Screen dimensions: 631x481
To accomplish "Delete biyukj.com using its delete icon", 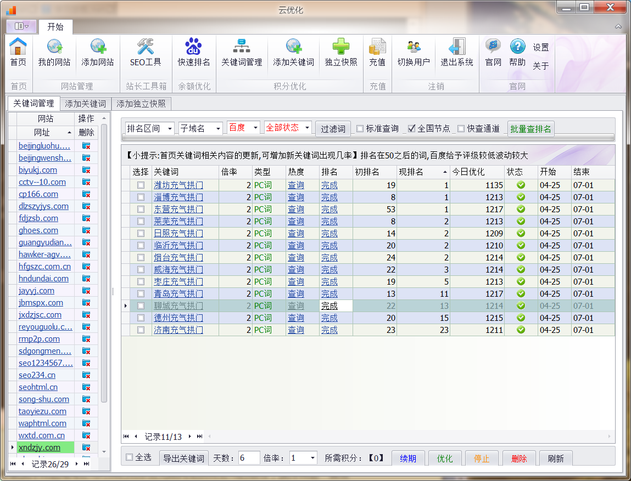I will (86, 170).
